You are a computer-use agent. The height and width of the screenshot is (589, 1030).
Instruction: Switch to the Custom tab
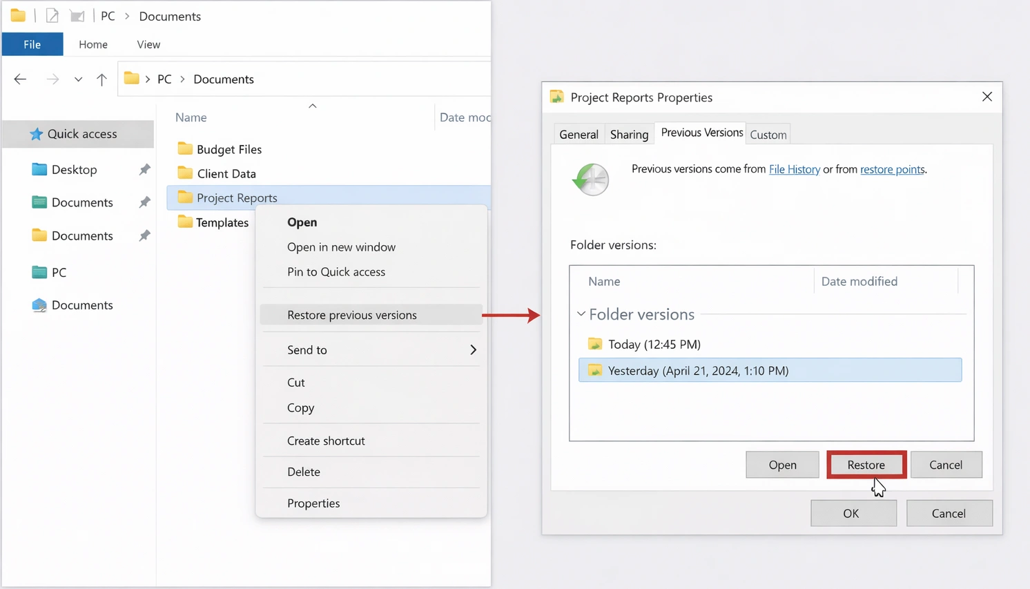pos(768,135)
